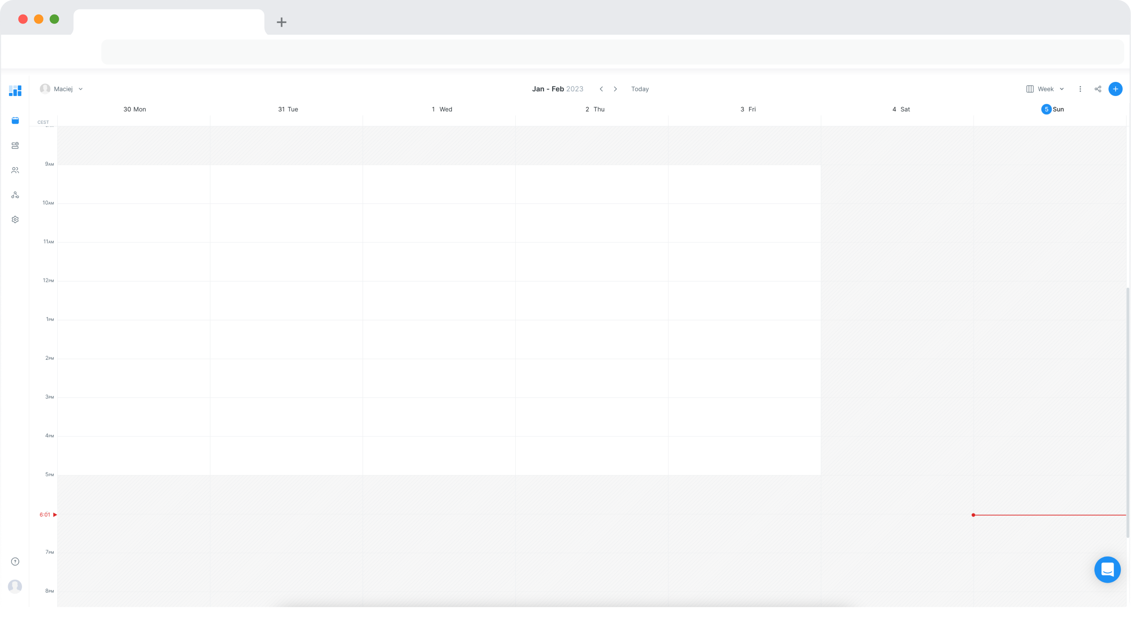Click the 12PM time label
The image size is (1131, 617).
tap(48, 280)
